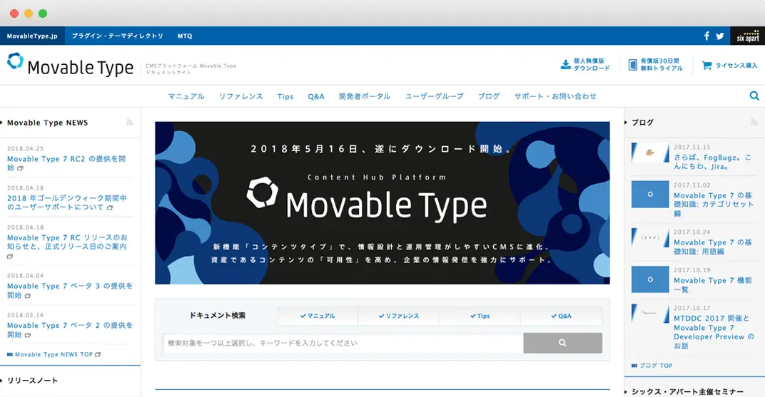This screenshot has height=397, width=765.
Task: Click the ライセンス購入 text link
Action: point(736,66)
